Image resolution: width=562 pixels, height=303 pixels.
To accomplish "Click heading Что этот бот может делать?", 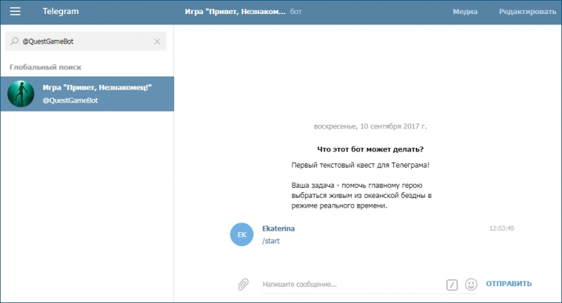I will click(370, 149).
